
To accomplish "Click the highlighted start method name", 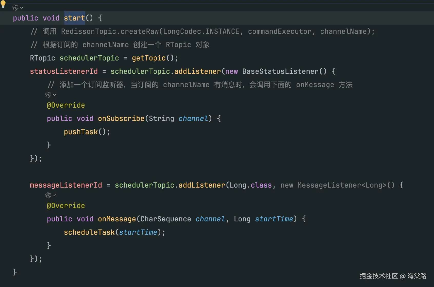I will [x=74, y=18].
